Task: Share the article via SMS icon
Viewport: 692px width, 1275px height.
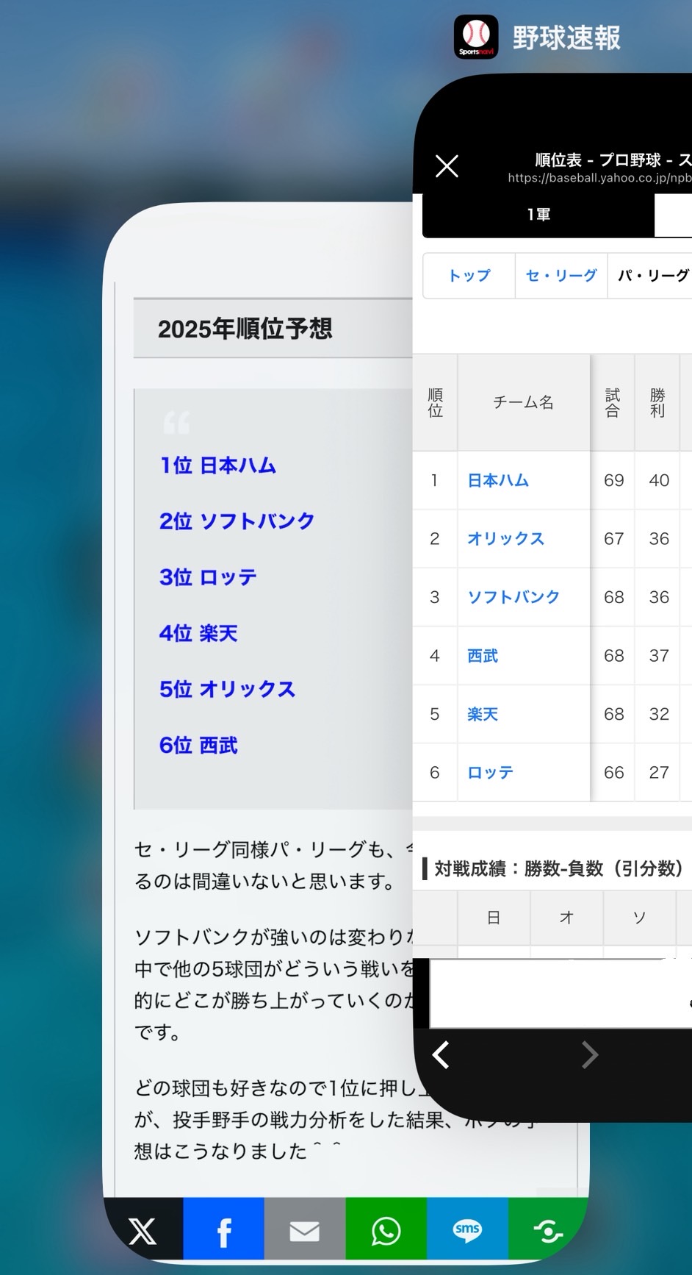Action: (x=467, y=1231)
